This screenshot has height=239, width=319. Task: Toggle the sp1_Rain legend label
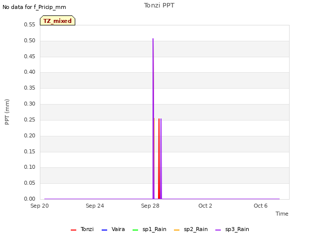point(155,229)
